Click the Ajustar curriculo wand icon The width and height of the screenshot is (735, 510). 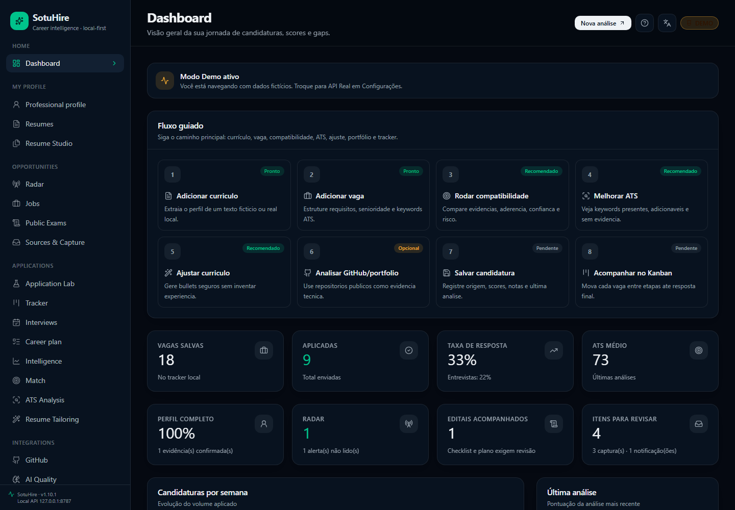point(168,273)
